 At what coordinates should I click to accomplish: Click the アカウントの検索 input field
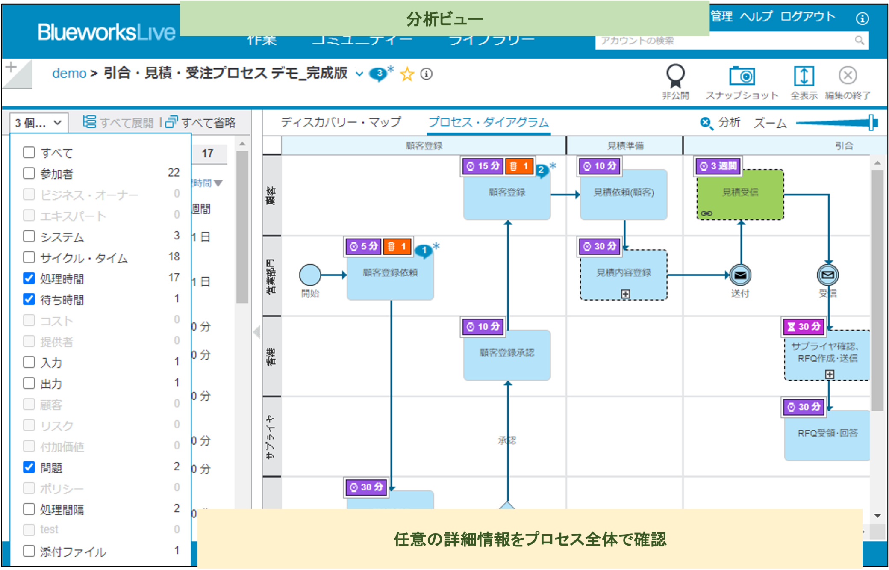click(731, 41)
